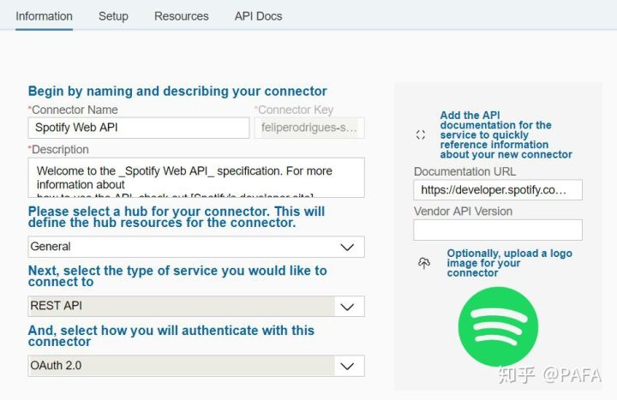Click the Spotify logo image
The width and height of the screenshot is (617, 400).
pyautogui.click(x=498, y=326)
